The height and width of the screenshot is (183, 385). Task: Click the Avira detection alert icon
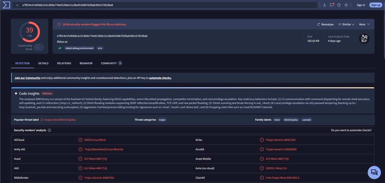(x=262, y=168)
